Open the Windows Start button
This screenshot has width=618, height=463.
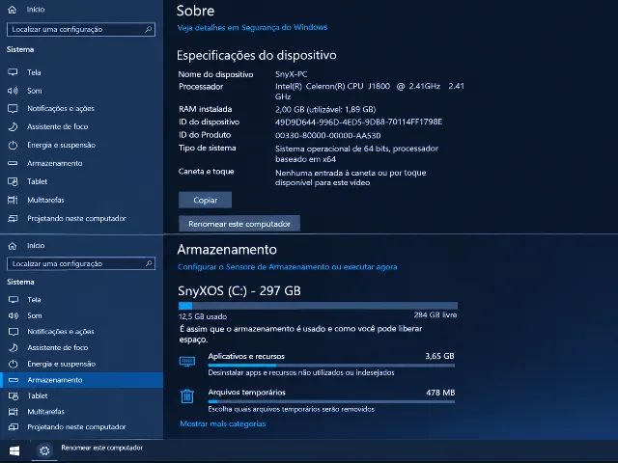click(14, 450)
